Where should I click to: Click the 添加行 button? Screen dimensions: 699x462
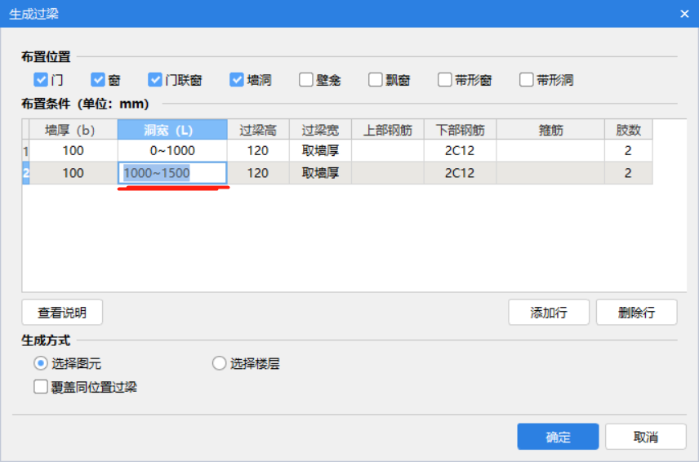tap(549, 313)
